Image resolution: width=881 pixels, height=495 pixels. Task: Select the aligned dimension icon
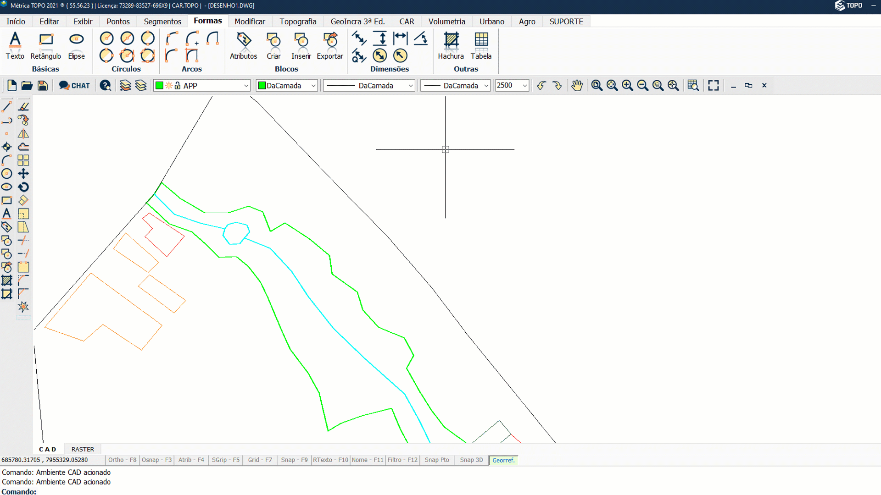[x=359, y=38]
